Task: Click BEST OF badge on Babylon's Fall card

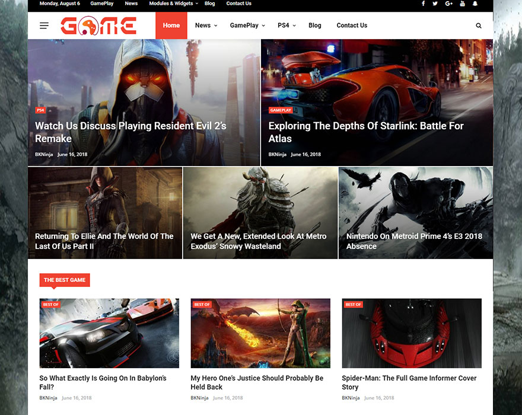Action: click(51, 305)
